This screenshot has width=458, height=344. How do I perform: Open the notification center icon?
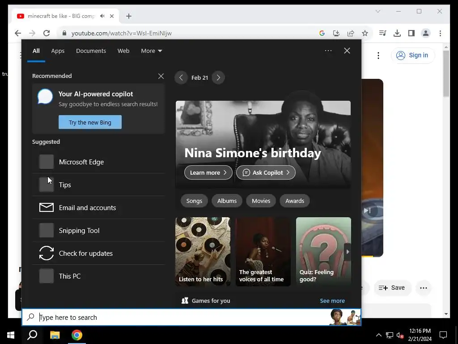click(x=443, y=335)
